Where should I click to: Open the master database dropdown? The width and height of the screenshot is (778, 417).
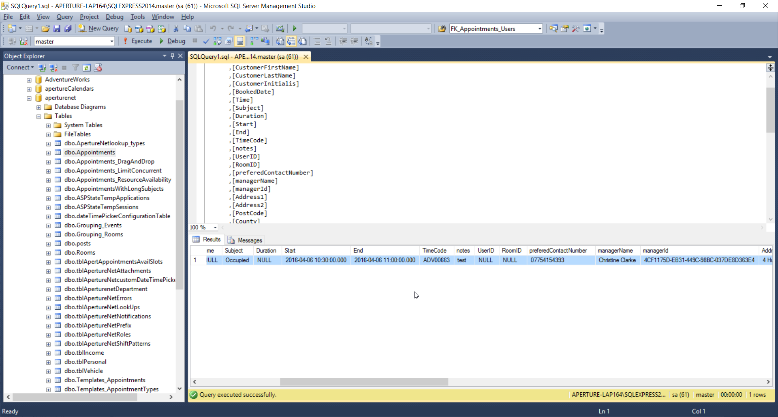[112, 41]
